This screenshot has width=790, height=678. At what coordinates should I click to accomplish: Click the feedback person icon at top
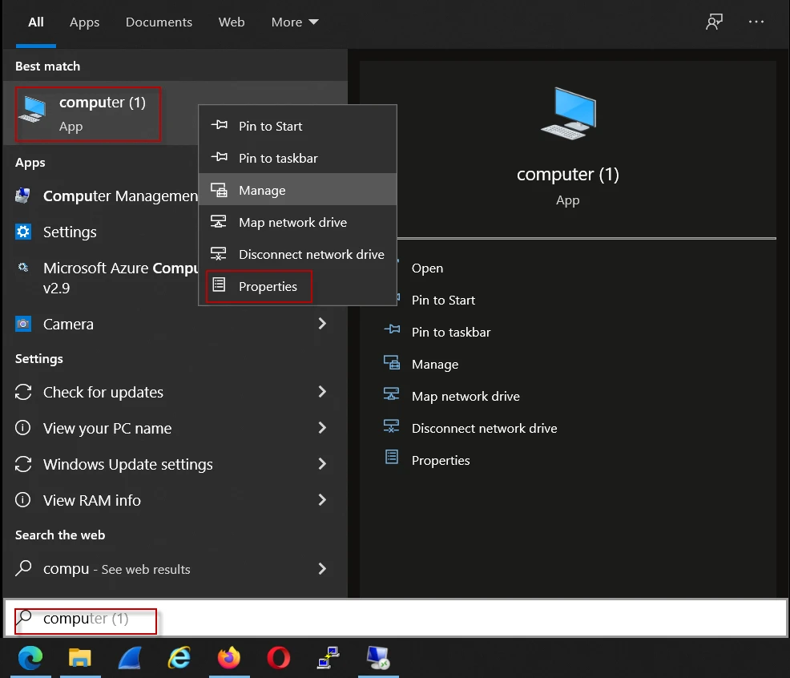pos(714,22)
